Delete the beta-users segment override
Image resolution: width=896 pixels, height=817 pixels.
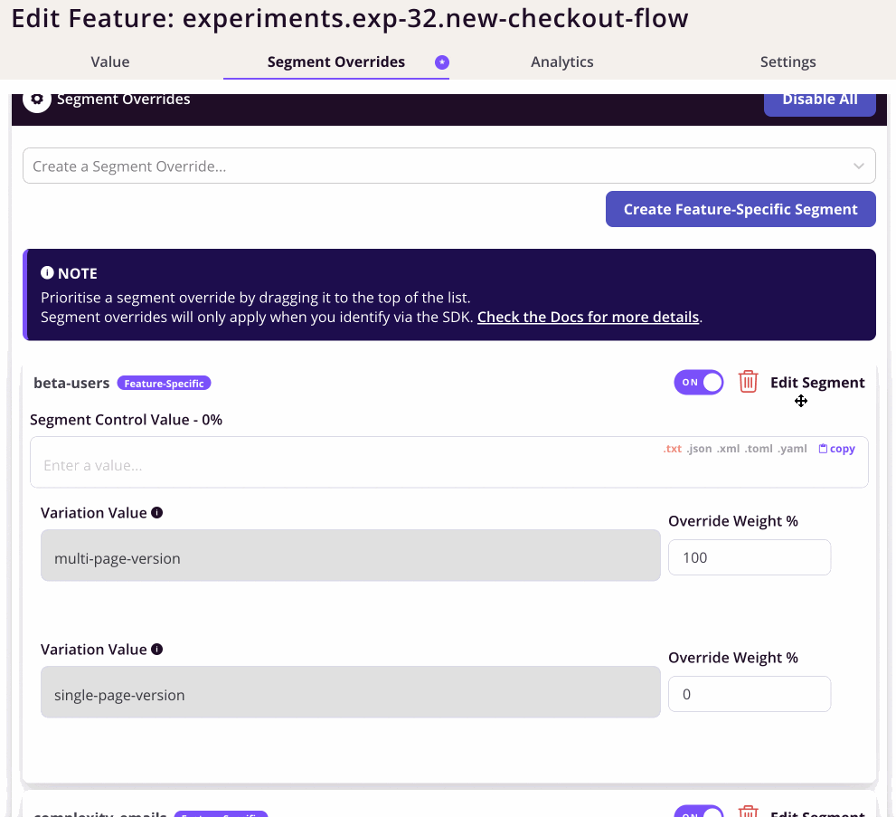748,382
